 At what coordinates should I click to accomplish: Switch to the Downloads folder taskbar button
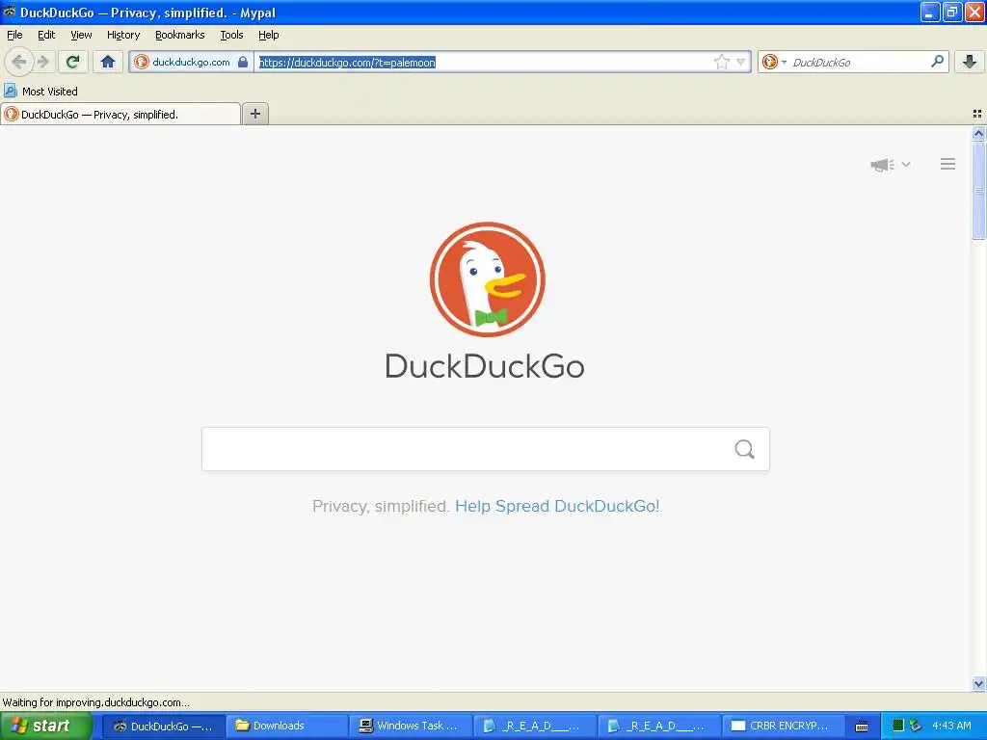[x=286, y=726]
